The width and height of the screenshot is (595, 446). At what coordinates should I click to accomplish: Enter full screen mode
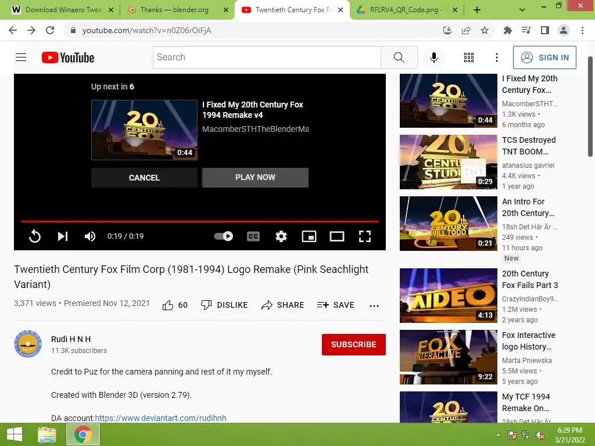(x=365, y=236)
